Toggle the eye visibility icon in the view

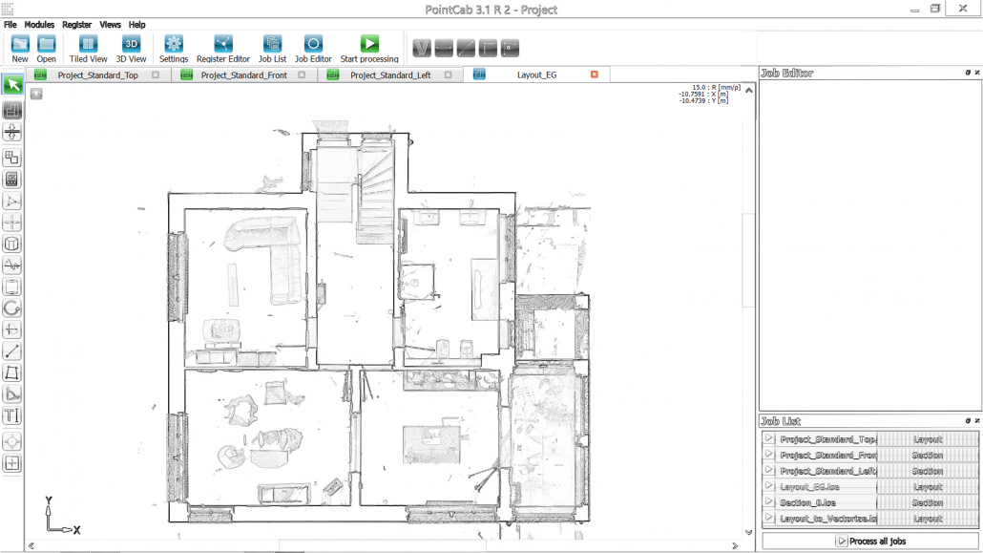tap(36, 94)
